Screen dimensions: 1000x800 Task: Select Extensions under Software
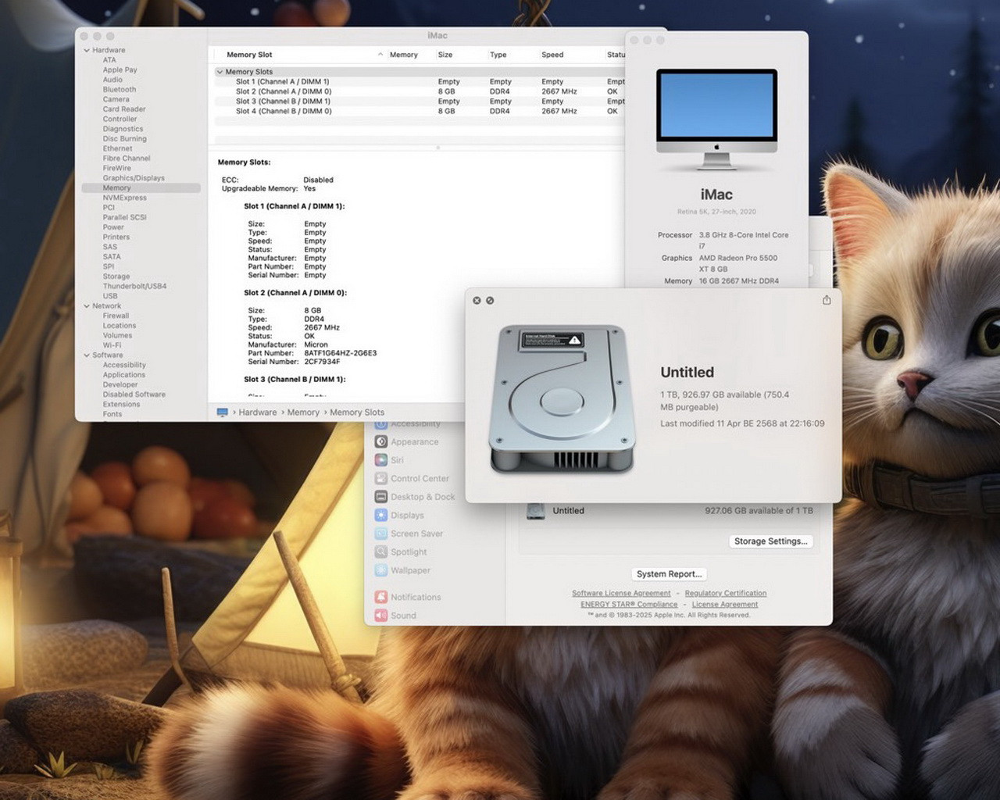pyautogui.click(x=121, y=405)
